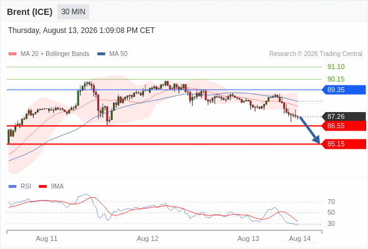Toggle MA 20 + Bollinger Bands legend
The image size is (368, 249).
pyautogui.click(x=49, y=54)
